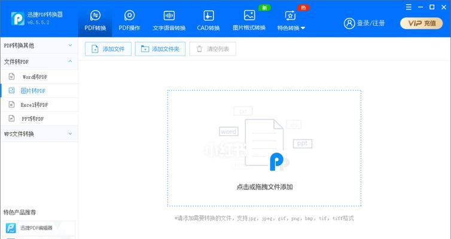
Task: Click the 添加文件夹 button
Action: [x=160, y=49]
